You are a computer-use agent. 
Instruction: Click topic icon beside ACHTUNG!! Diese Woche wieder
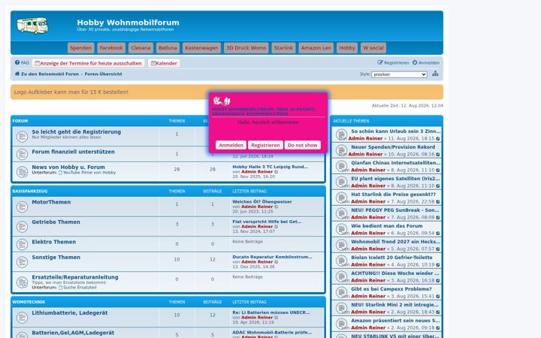tap(342, 276)
